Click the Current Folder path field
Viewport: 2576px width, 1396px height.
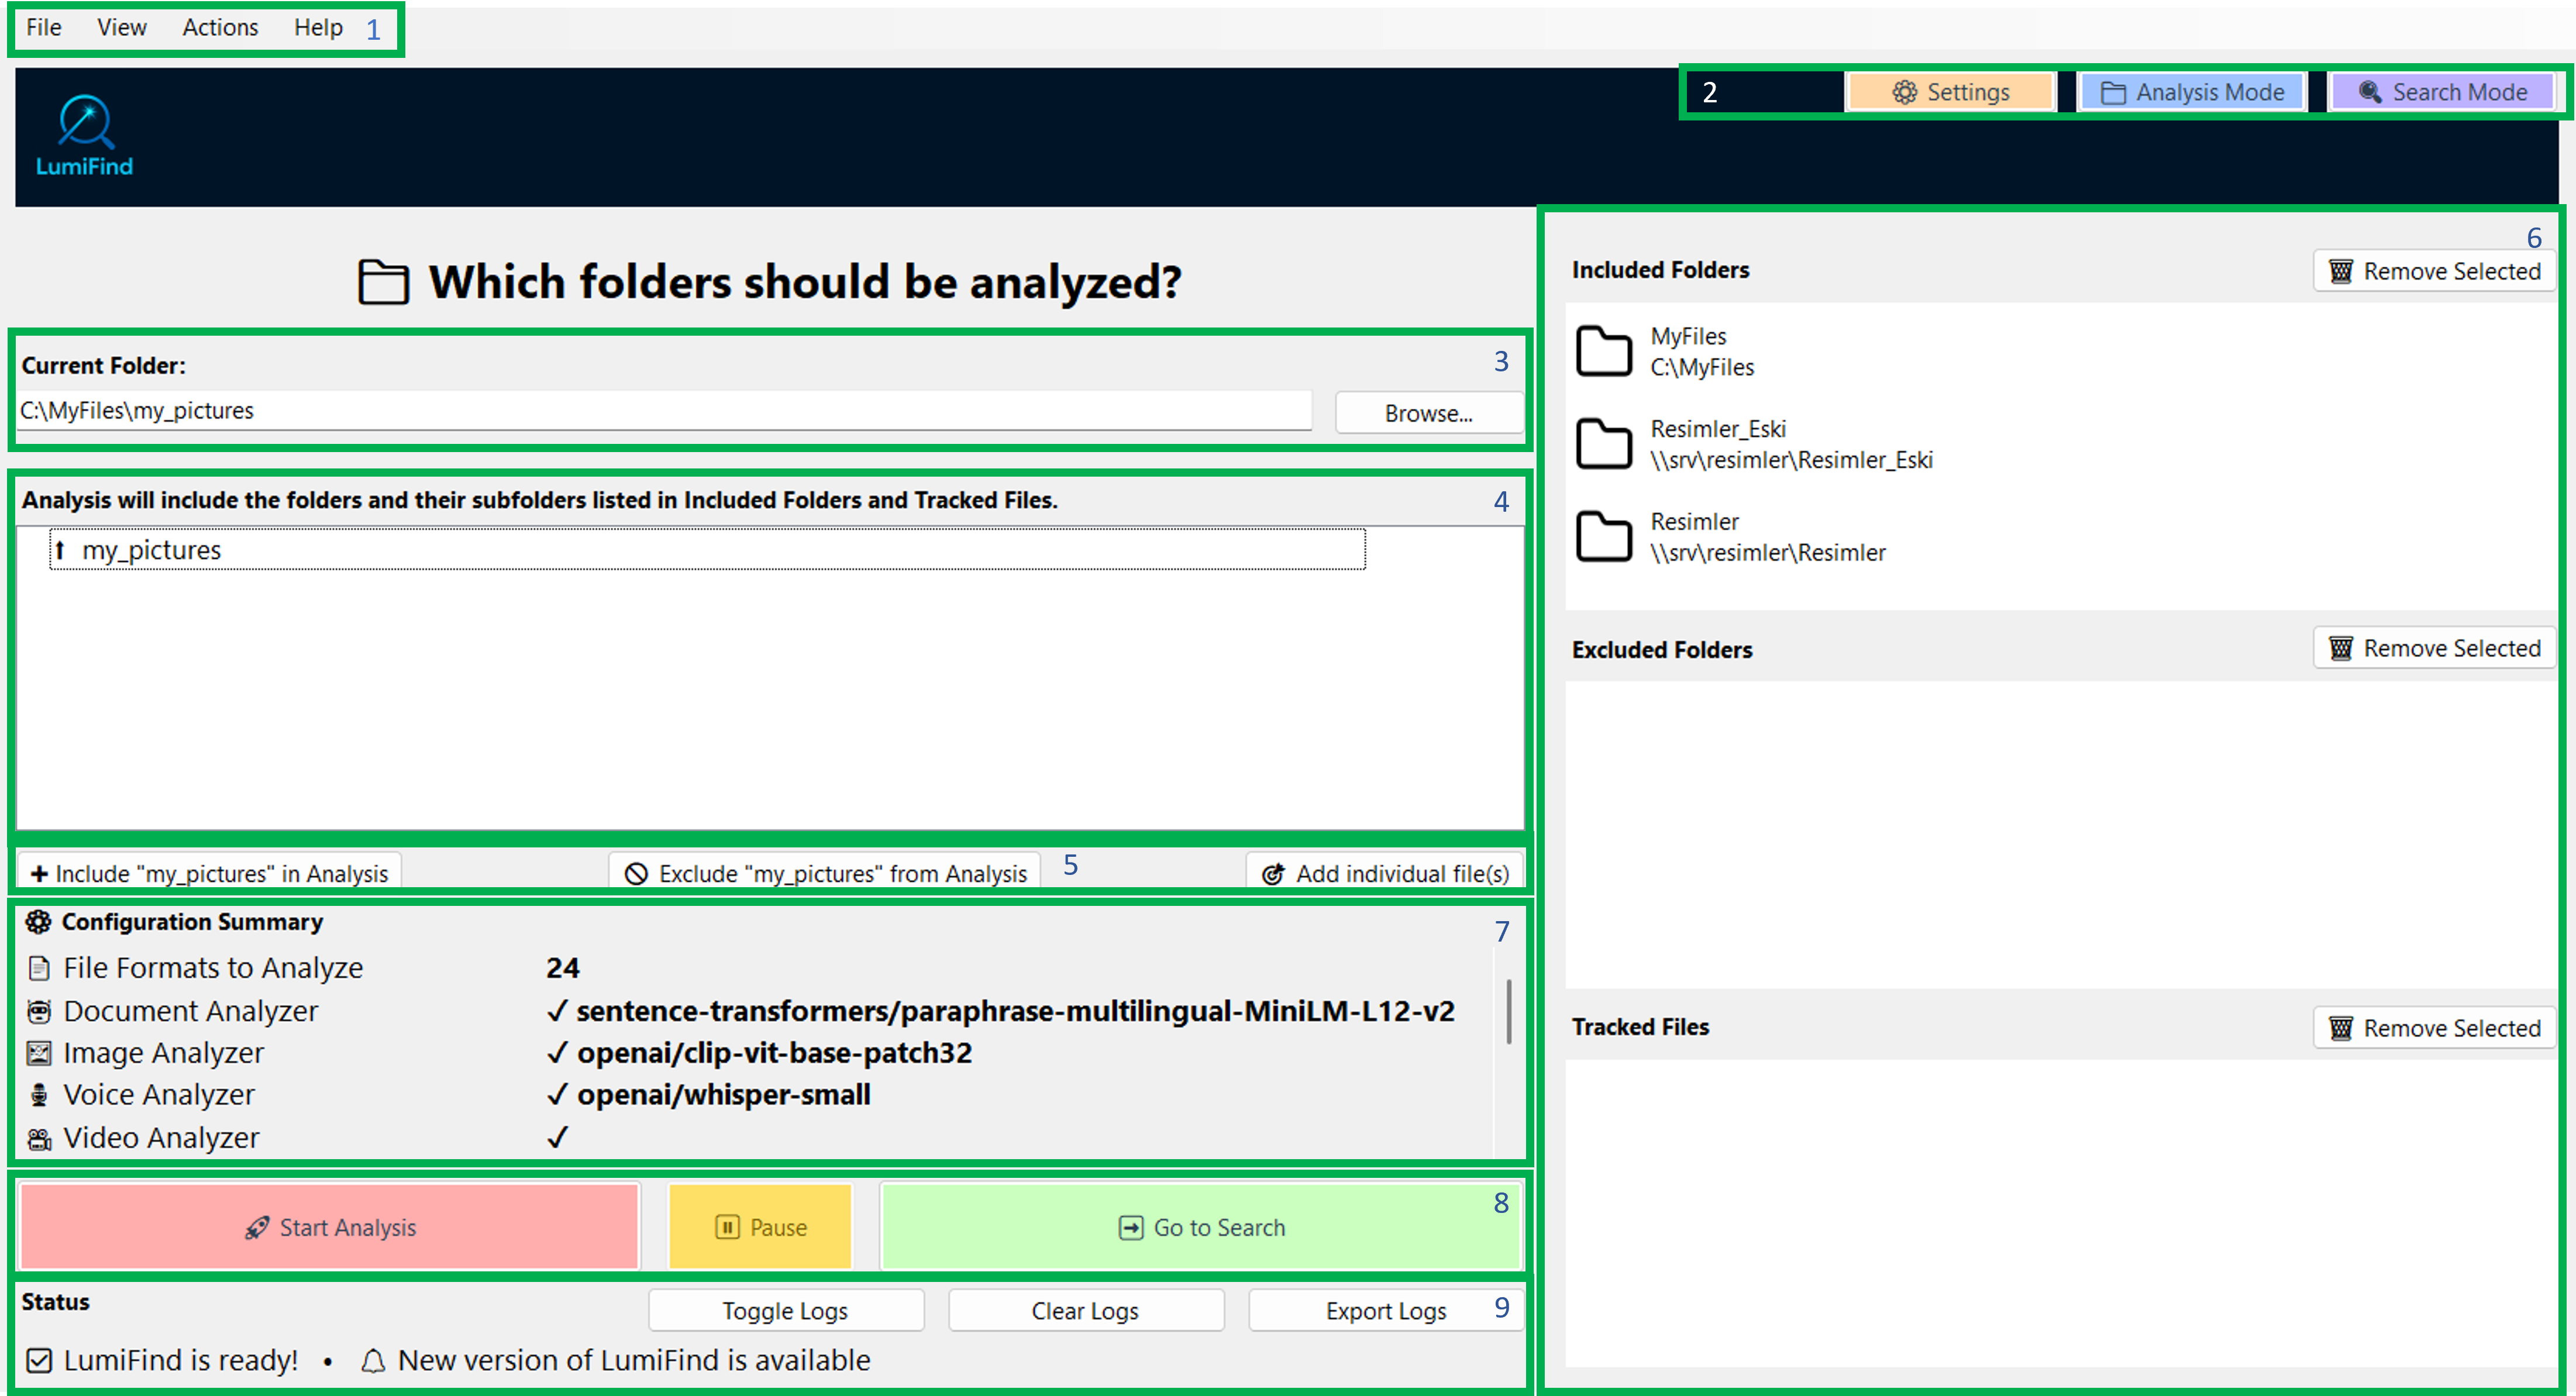pos(664,411)
